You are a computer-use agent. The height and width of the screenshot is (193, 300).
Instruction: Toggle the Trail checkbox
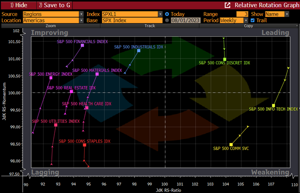click(252, 20)
